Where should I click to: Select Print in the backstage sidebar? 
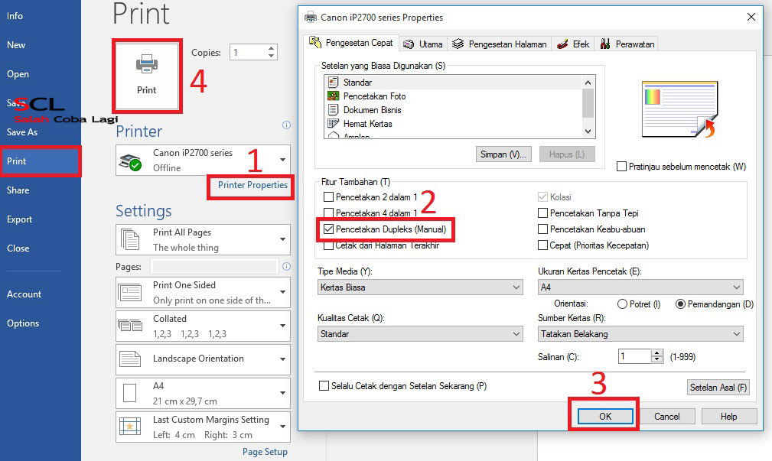tap(41, 161)
